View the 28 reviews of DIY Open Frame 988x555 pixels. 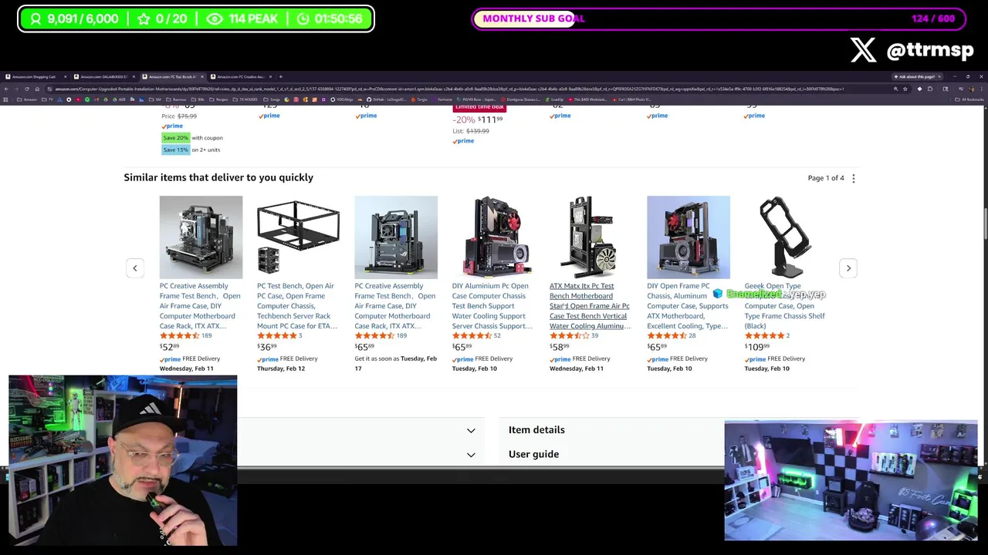(x=692, y=336)
